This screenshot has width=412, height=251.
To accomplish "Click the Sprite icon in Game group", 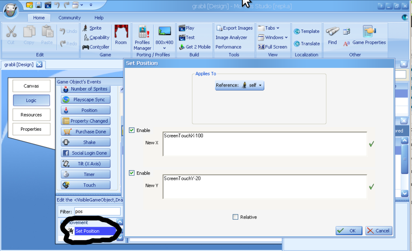I will pyautogui.click(x=85, y=28).
